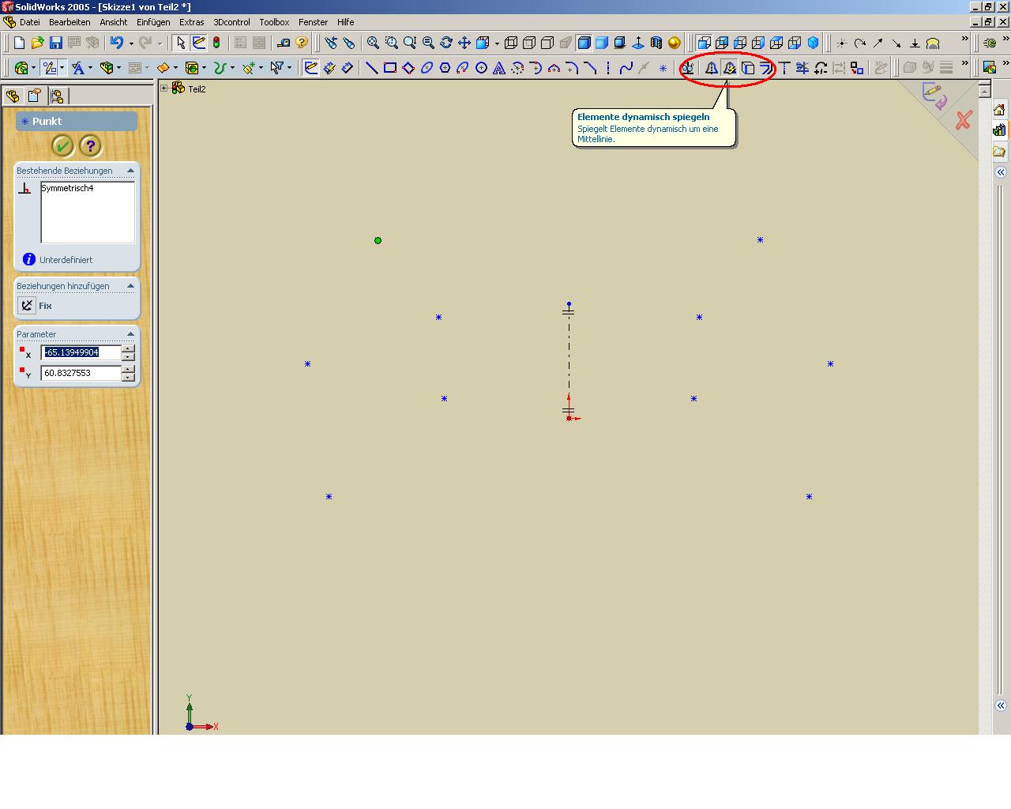Collapse the Beziehungen hinzufügen section
The height and width of the screenshot is (809, 1011).
coord(130,286)
